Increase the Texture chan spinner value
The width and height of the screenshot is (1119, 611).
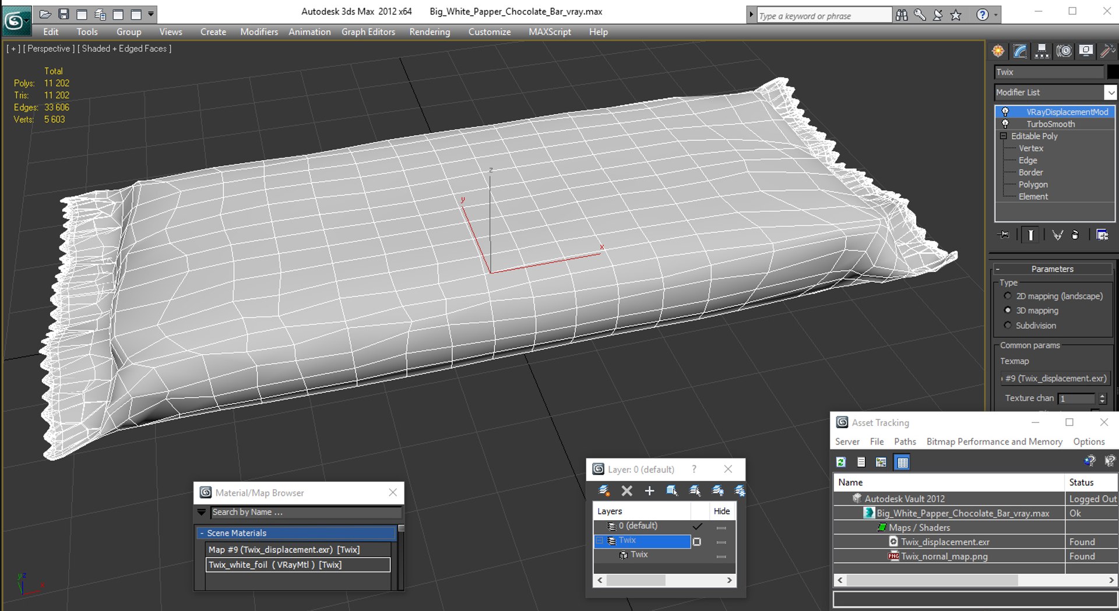pyautogui.click(x=1102, y=395)
